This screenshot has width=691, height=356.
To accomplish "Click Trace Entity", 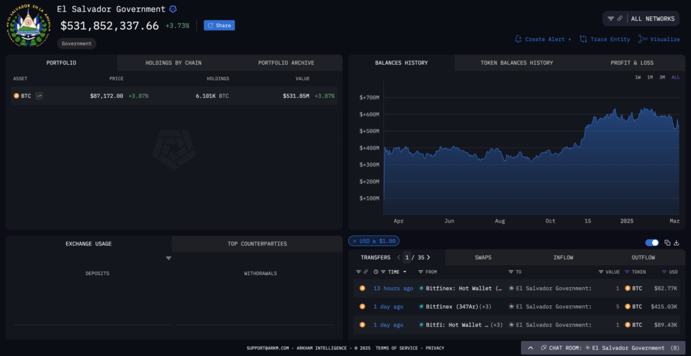I will coord(605,39).
